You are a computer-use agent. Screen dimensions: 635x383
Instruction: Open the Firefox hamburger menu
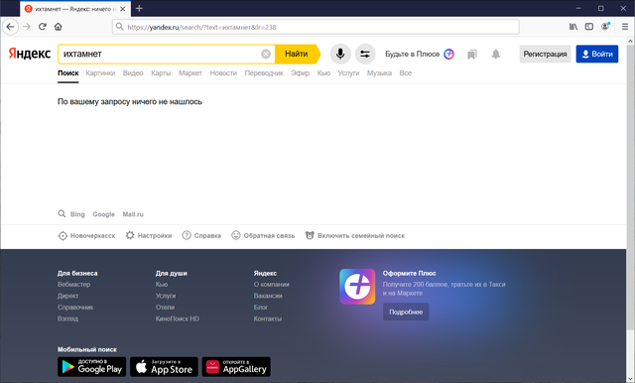625,27
